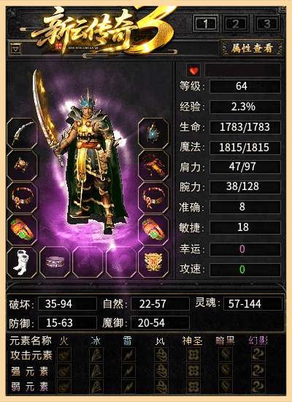
Task: Switch to tab 3
Action: pyautogui.click(x=266, y=24)
